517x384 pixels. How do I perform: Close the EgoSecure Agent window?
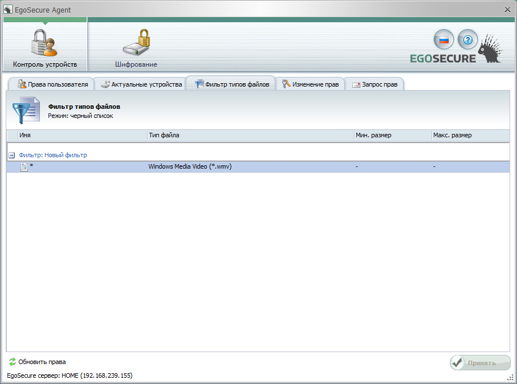click(x=507, y=10)
